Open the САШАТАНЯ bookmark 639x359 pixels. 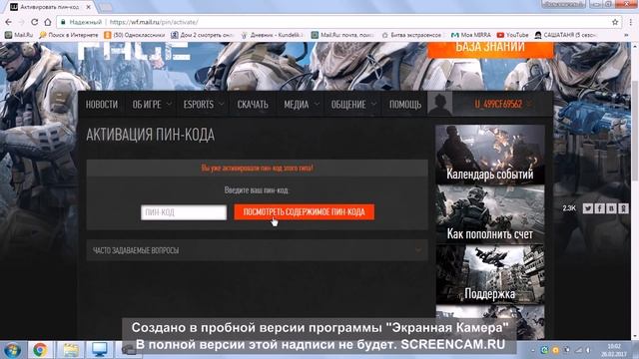[x=565, y=35]
